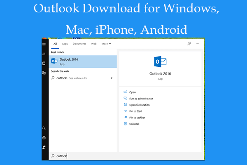Click the feedback icon at the bottom of the sidebar
Viewport: 247px width, 165px height.
coord(44,147)
